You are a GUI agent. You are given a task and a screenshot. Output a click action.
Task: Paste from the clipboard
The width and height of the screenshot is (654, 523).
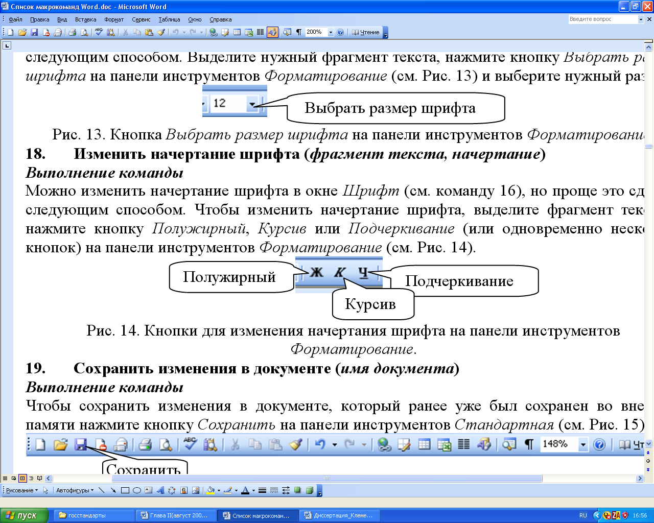click(149, 32)
